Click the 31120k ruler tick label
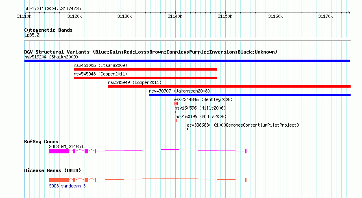Viewport: 362px width, 198px height. click(74, 16)
